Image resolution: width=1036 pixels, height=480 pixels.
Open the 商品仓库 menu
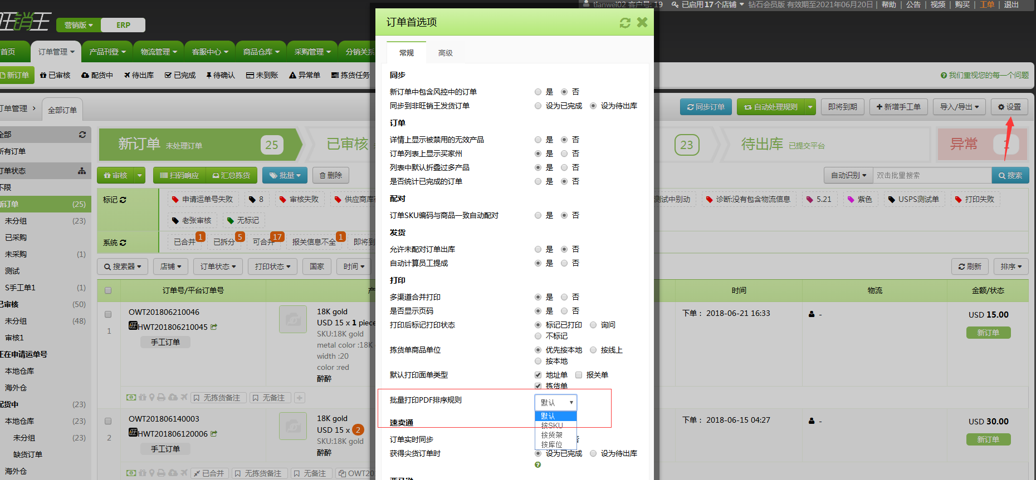click(261, 52)
